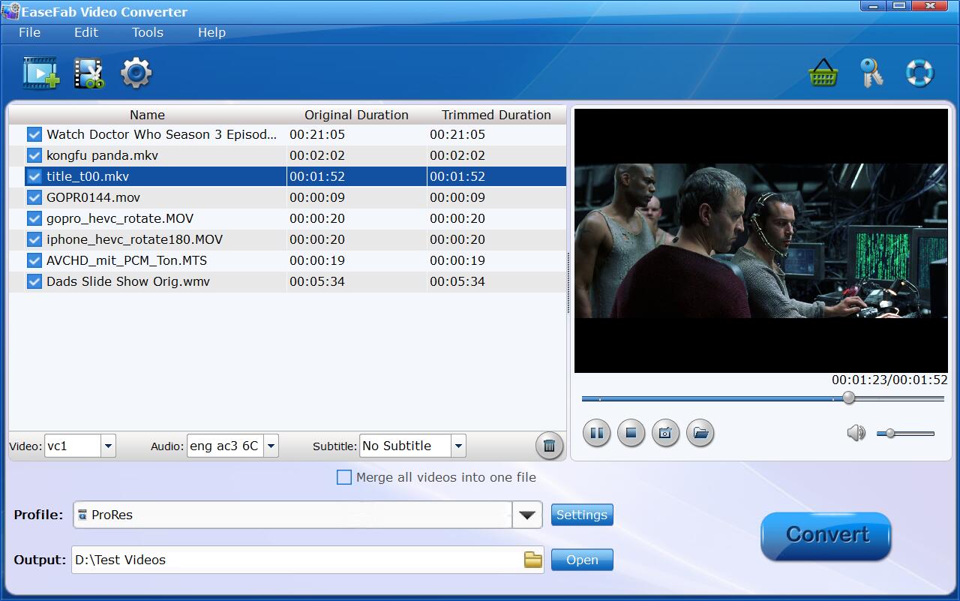
Task: Click the EaseFab app icon in title bar
Action: click(x=10, y=11)
